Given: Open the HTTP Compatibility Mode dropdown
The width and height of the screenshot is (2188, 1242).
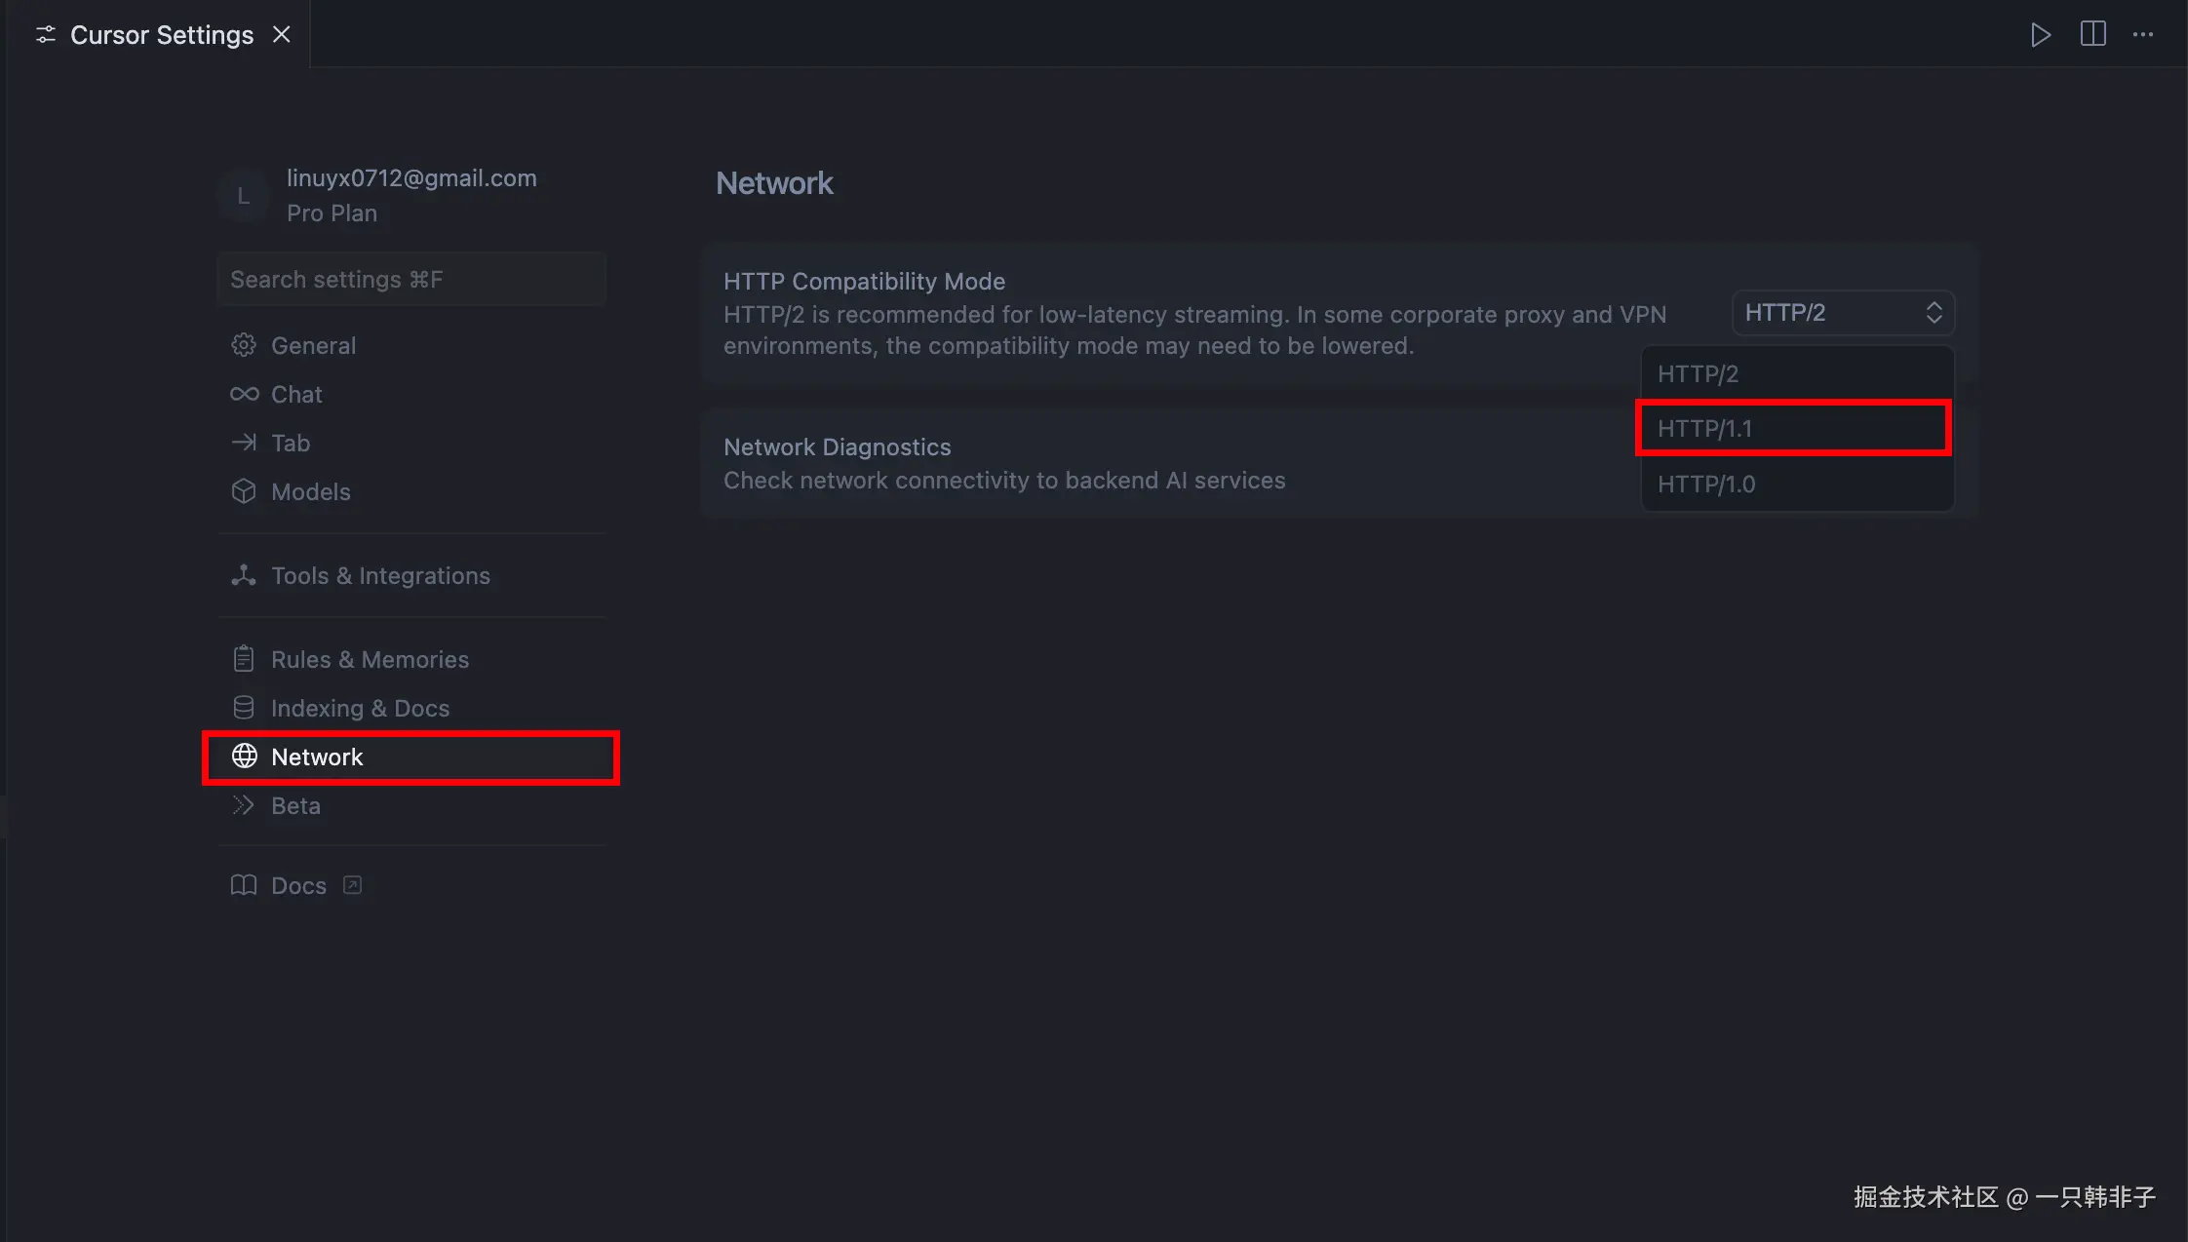Looking at the screenshot, I should click(1843, 312).
